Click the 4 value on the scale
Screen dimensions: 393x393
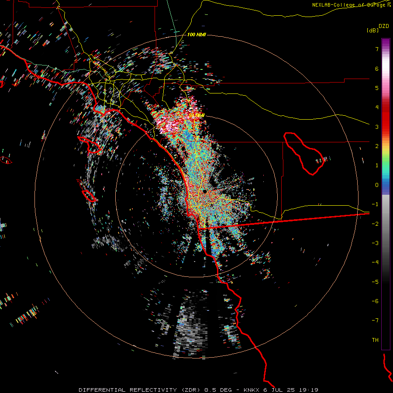click(377, 107)
